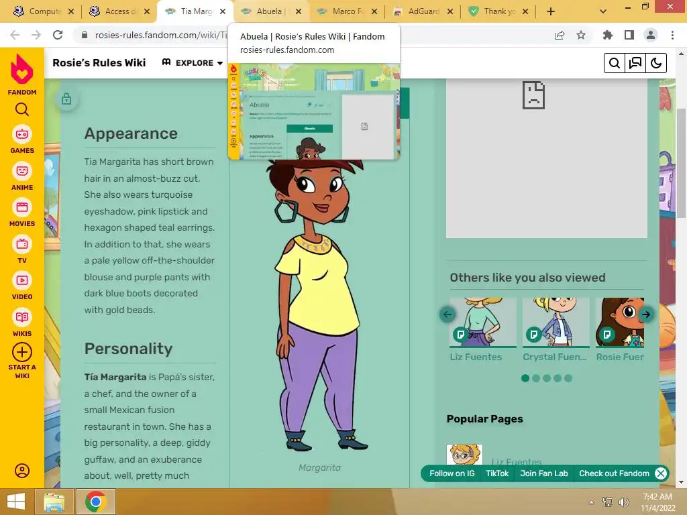The image size is (687, 515).
Task: Click Chrome icon in taskbar
Action: click(x=96, y=502)
